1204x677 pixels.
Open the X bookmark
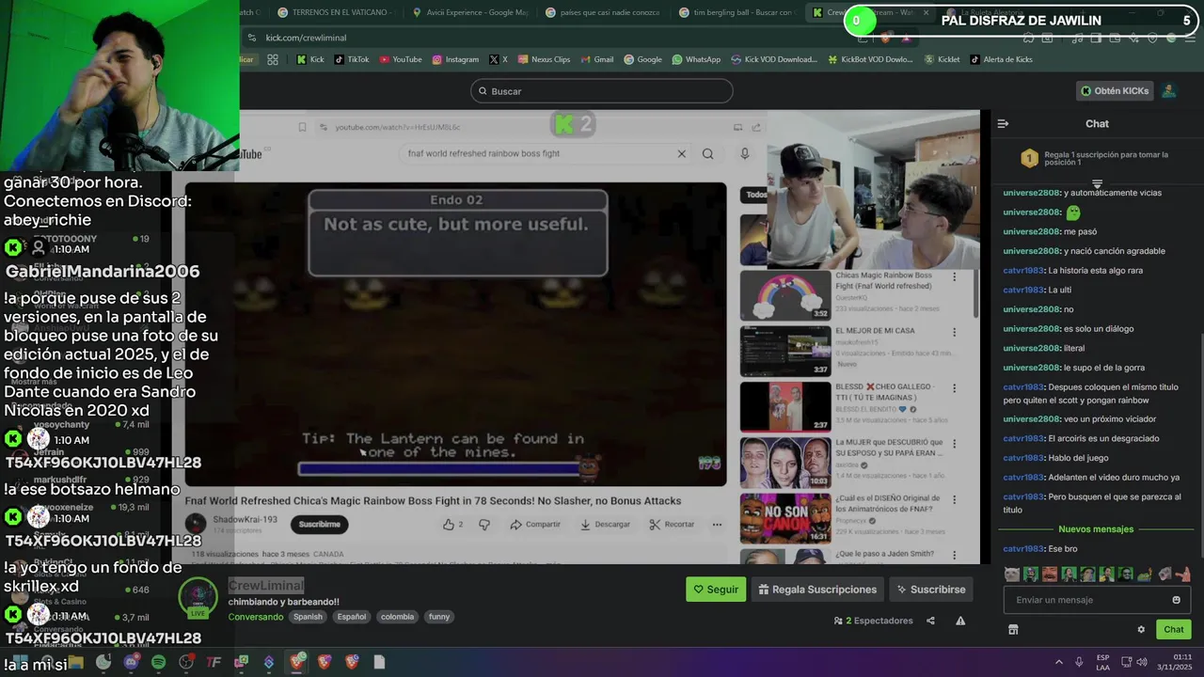click(x=499, y=59)
